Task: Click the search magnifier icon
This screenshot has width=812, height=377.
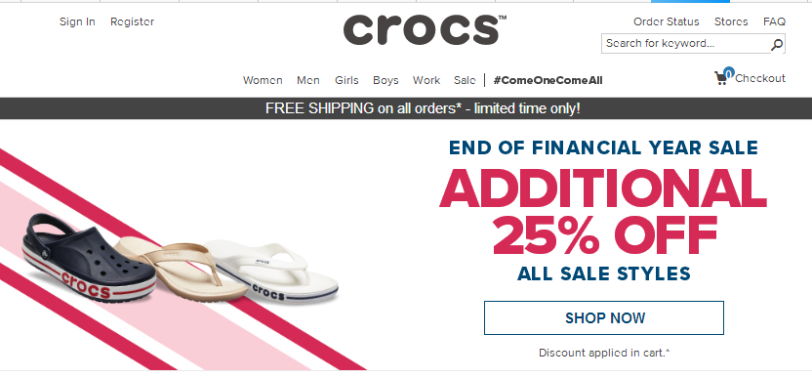Action: pos(776,45)
